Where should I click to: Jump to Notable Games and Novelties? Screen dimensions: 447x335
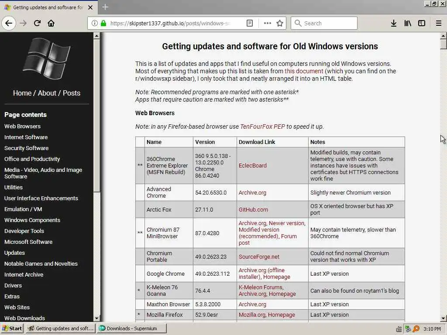click(41, 264)
